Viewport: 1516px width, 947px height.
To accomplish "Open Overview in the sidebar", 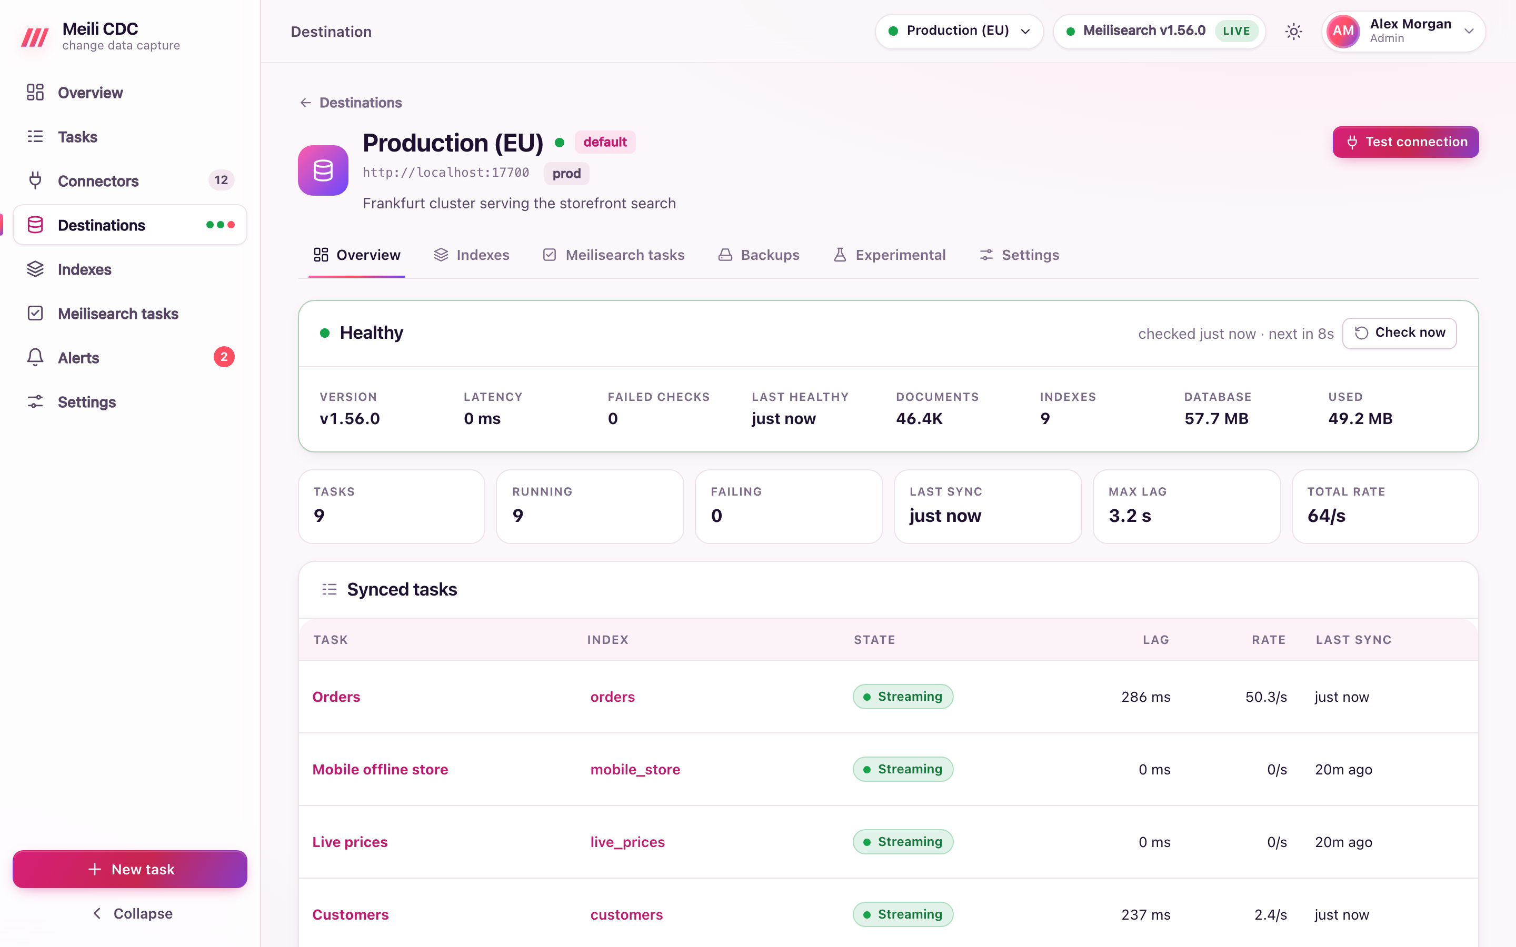I will pyautogui.click(x=131, y=93).
